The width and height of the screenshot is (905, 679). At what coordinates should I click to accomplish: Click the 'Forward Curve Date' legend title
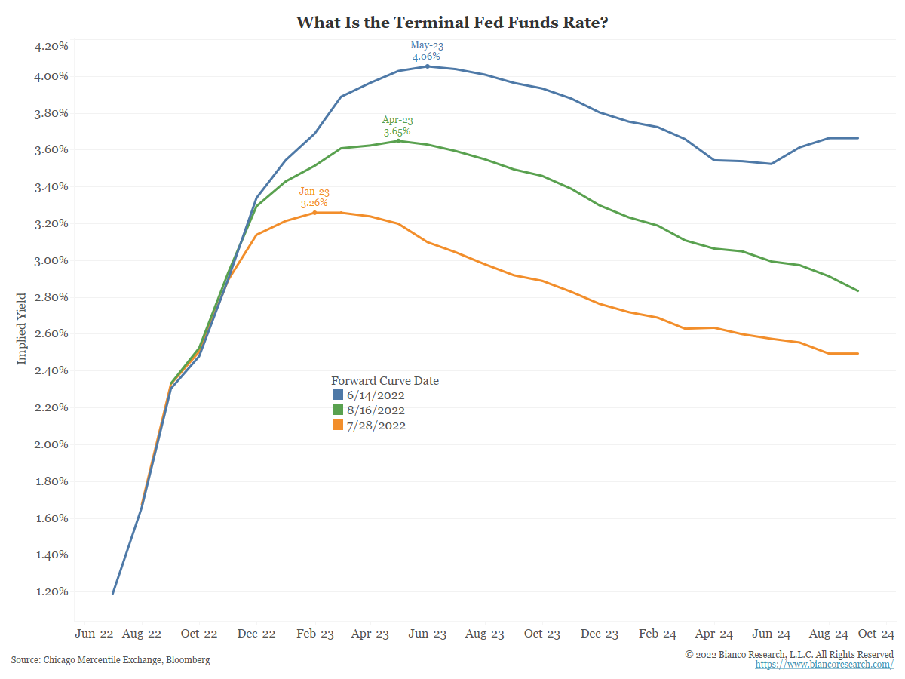coord(385,381)
